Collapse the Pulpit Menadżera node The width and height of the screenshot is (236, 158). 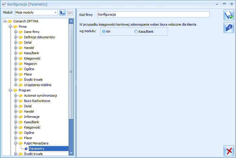click(x=15, y=143)
